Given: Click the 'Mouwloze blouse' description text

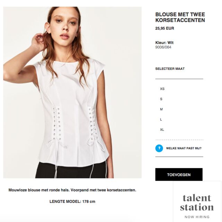Looking at the screenshot, I should pos(72,190).
